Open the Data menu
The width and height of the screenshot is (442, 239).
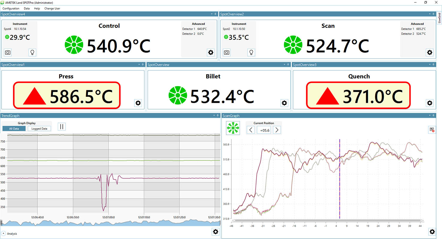[x=27, y=8]
